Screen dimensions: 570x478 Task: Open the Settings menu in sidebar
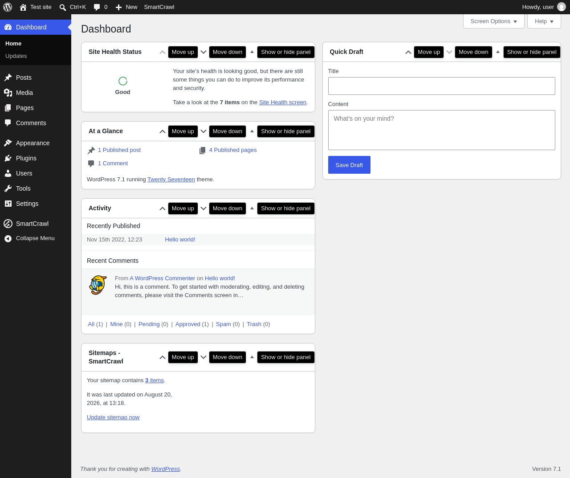click(x=36, y=204)
